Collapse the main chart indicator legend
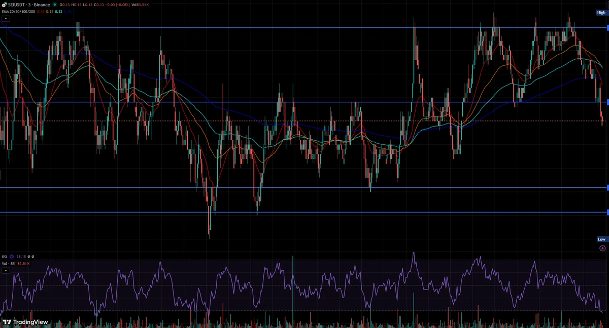 (x=6, y=19)
